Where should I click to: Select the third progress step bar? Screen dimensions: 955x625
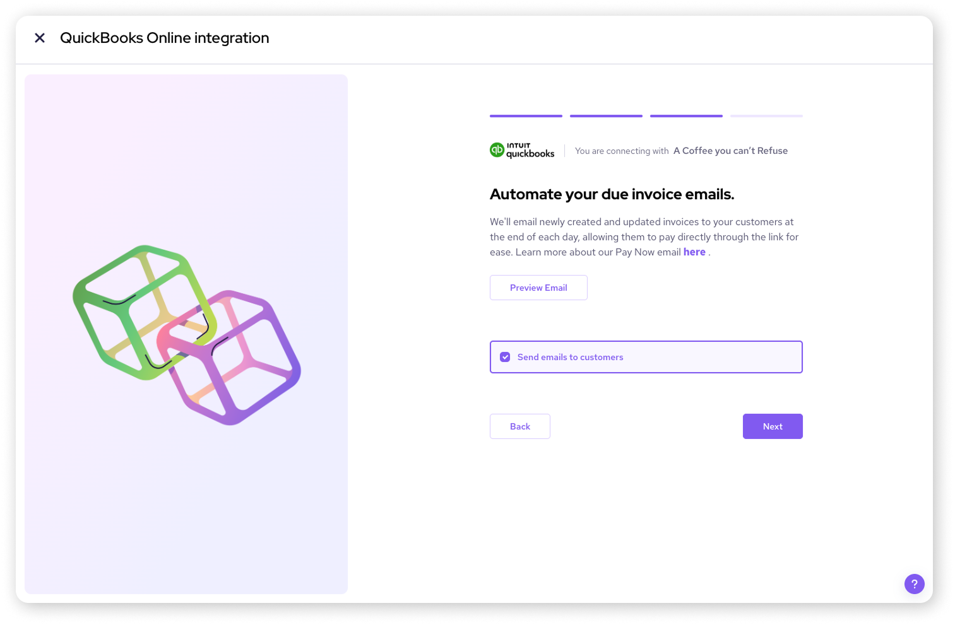[686, 116]
